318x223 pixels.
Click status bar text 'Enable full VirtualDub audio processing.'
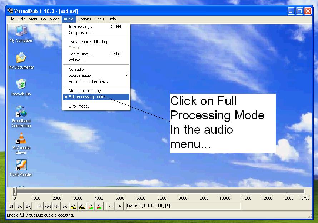(x=40, y=215)
